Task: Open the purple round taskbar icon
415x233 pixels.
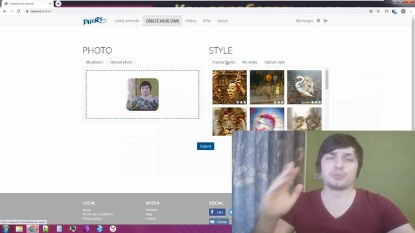Action: [x=86, y=228]
